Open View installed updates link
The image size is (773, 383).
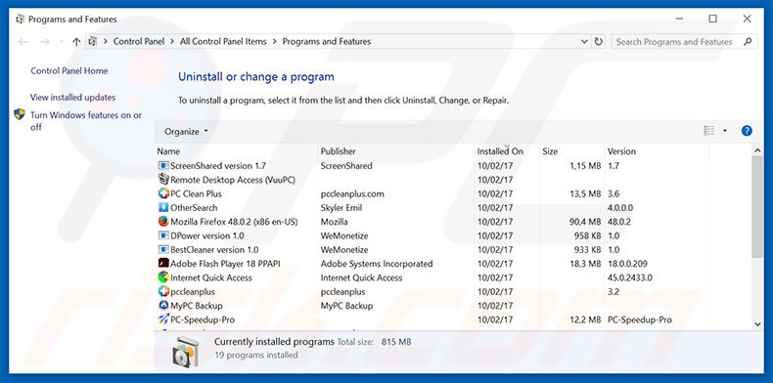[x=72, y=98]
